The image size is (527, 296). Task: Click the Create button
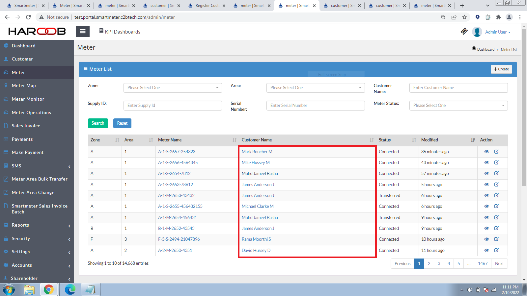(501, 69)
